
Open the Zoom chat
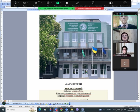pos(48,3)
